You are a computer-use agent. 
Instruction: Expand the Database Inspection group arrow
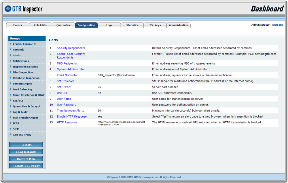click(x=11, y=78)
